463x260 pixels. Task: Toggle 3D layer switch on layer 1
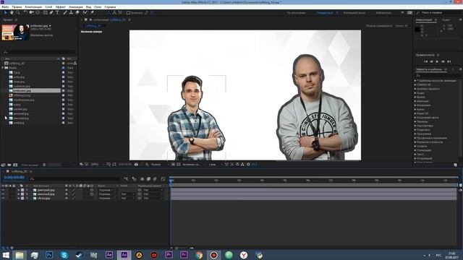coord(92,190)
